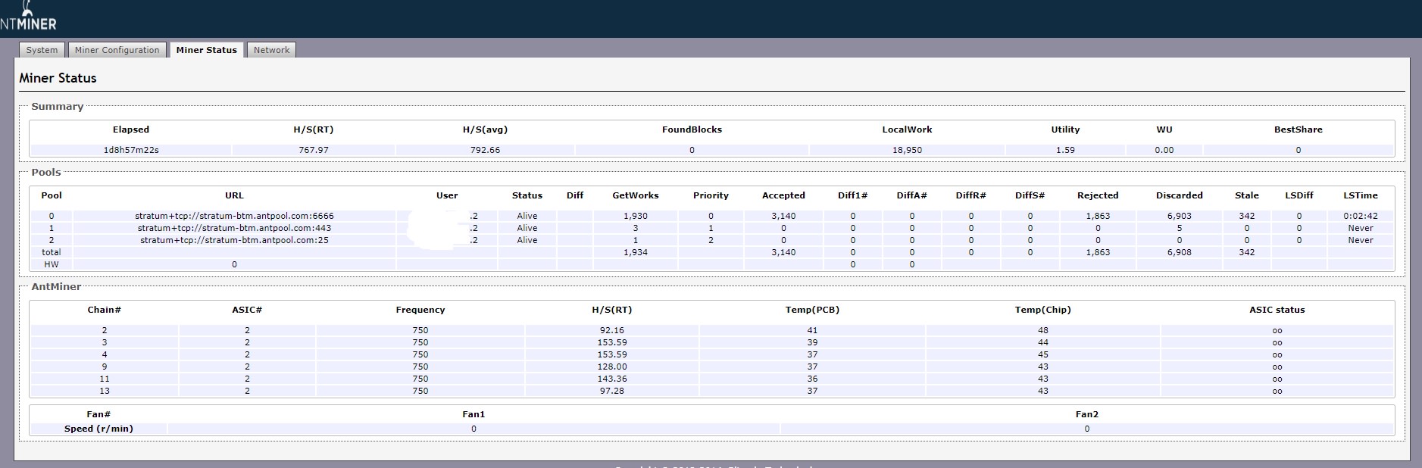1422x468 pixels.
Task: Click the Temp(Chip) column header
Action: coord(1042,310)
